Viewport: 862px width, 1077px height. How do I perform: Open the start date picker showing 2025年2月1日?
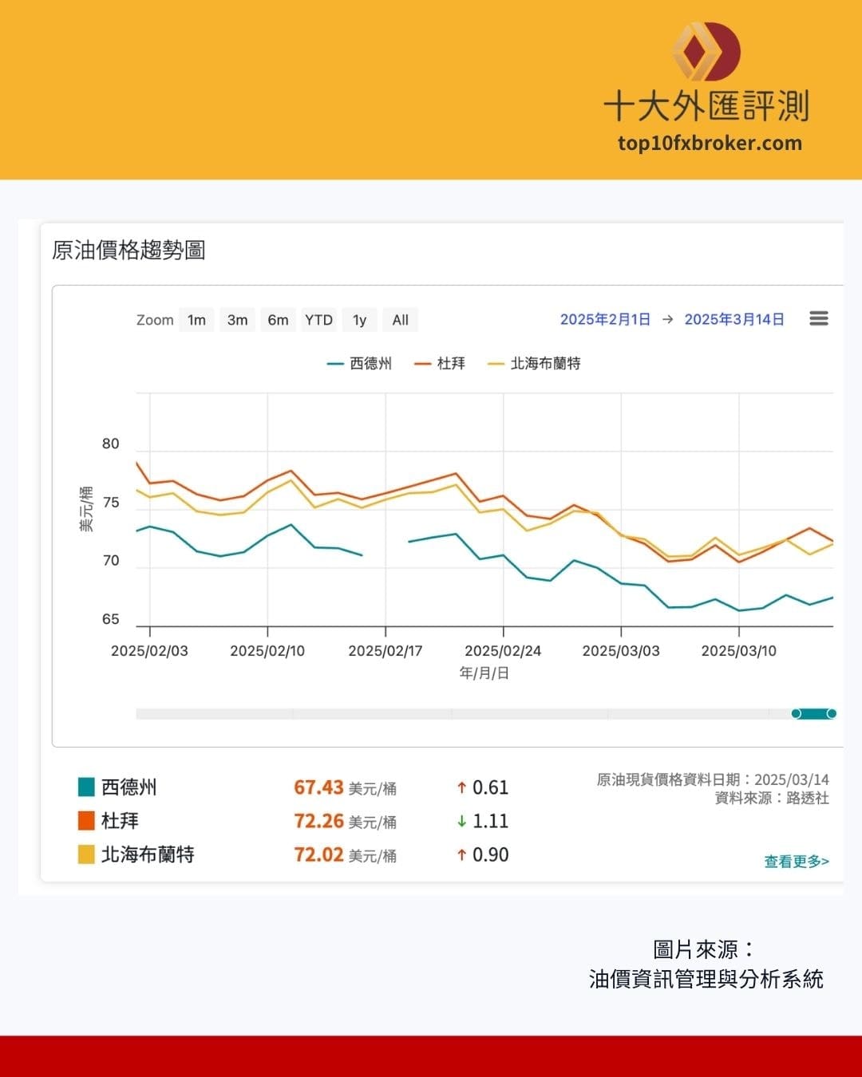pyautogui.click(x=604, y=318)
